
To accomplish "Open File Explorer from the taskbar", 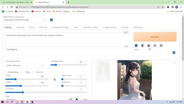I will pyautogui.click(x=17, y=102).
